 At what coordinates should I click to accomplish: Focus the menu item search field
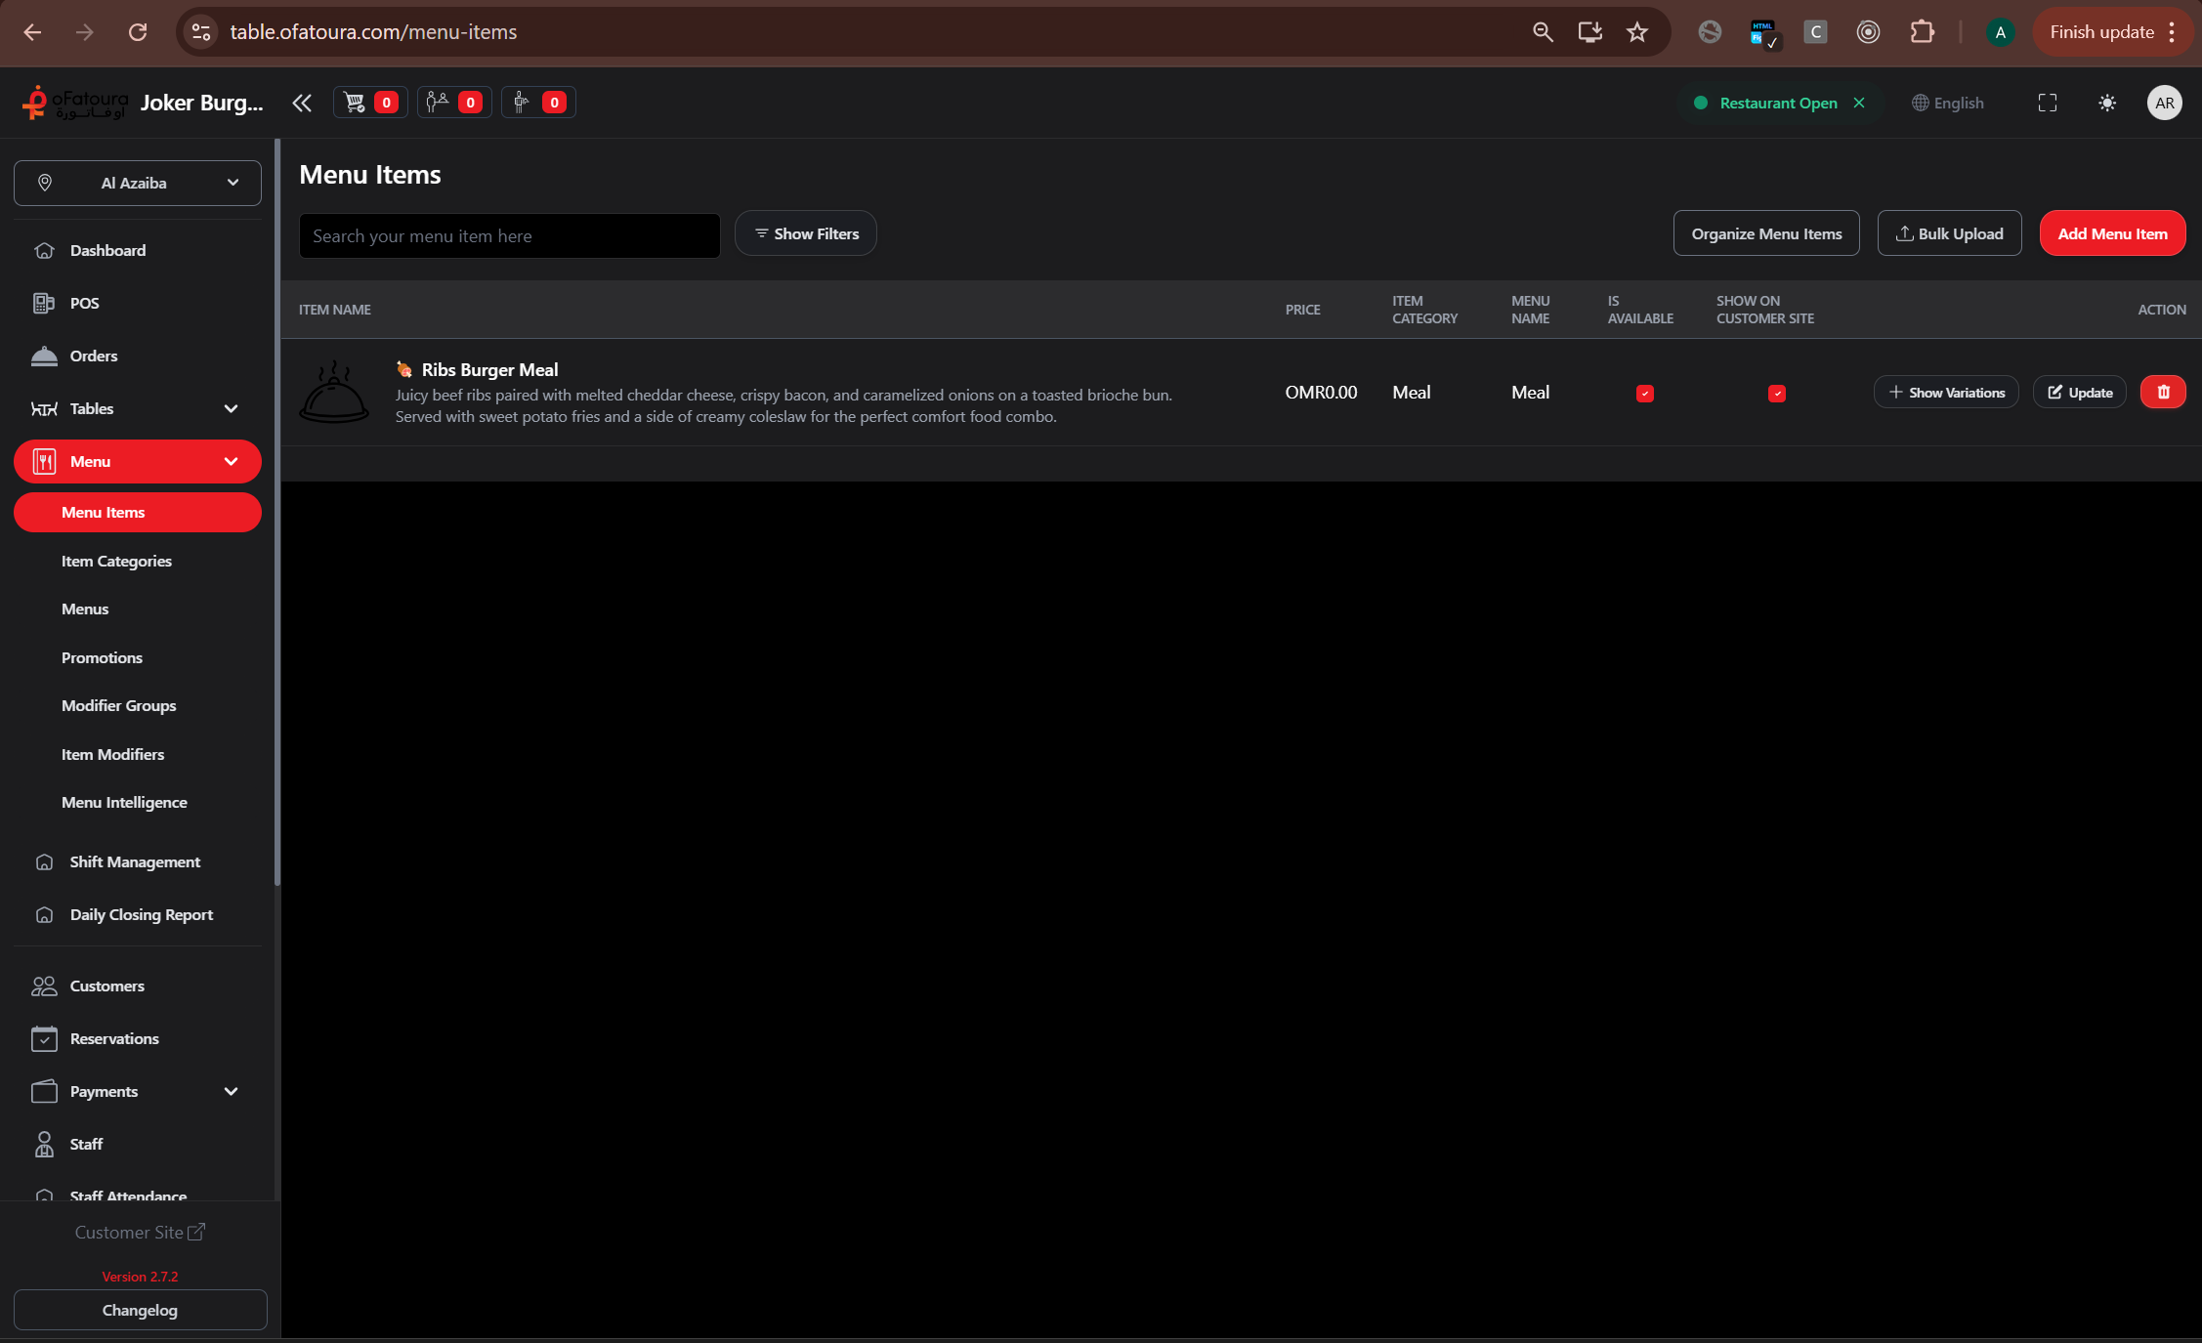click(x=509, y=235)
